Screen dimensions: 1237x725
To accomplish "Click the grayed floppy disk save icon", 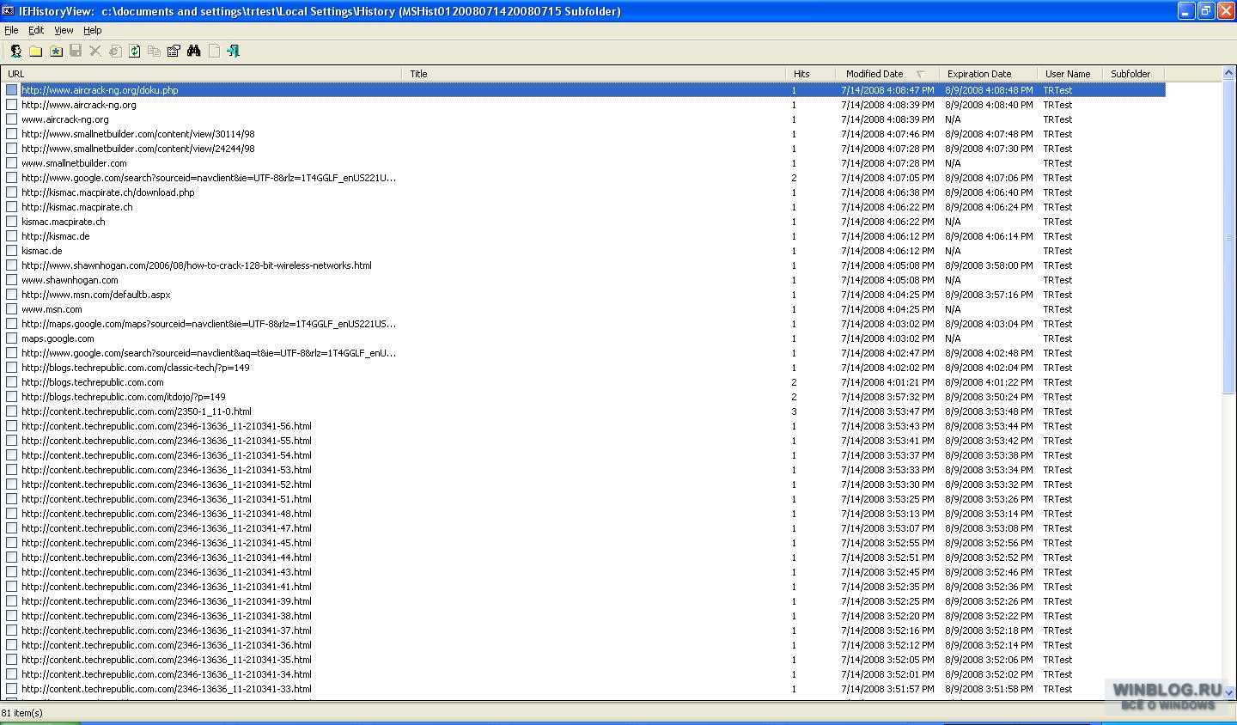I will pos(76,52).
